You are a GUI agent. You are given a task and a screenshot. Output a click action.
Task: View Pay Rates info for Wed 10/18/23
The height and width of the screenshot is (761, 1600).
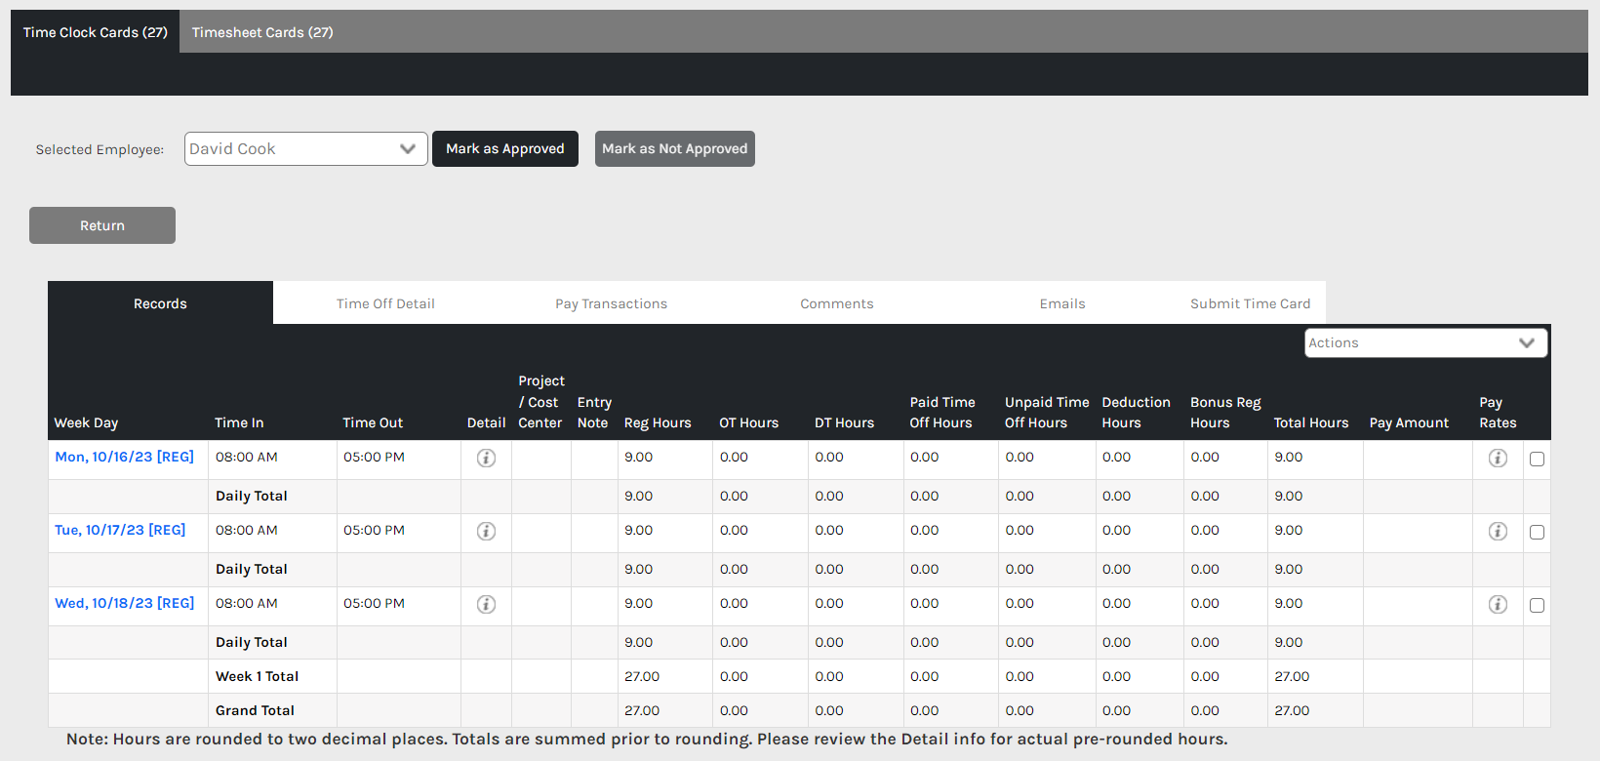[x=1498, y=604]
